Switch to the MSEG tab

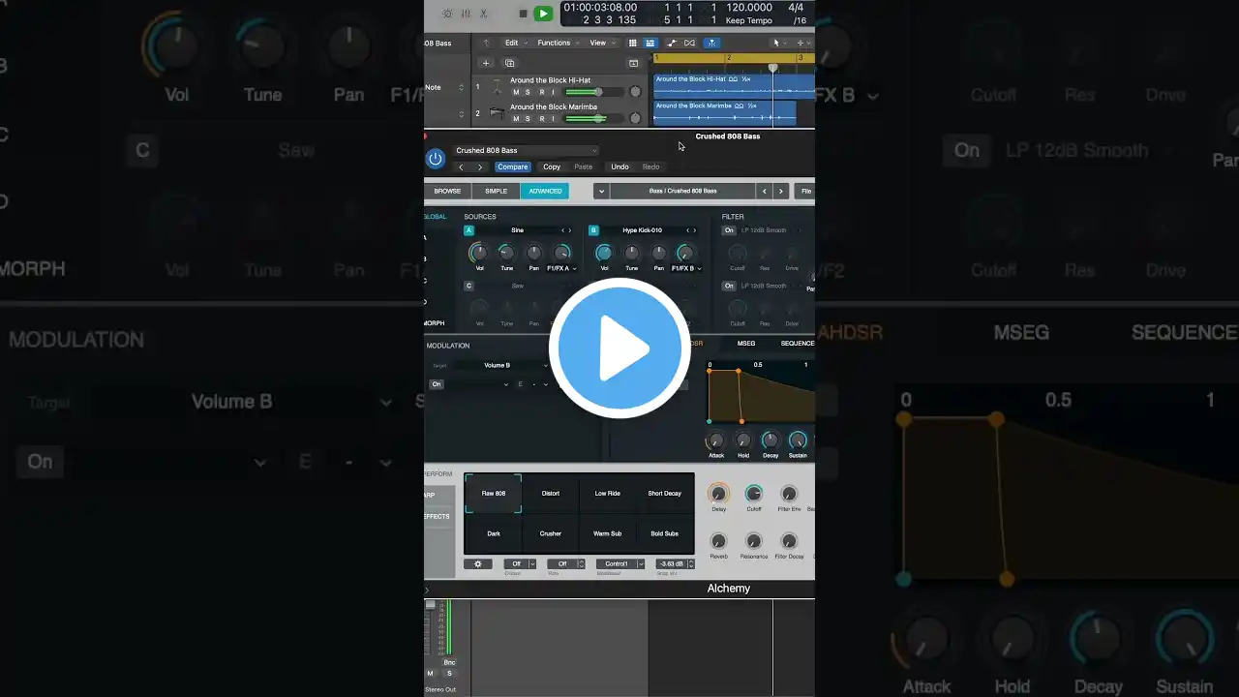(746, 343)
